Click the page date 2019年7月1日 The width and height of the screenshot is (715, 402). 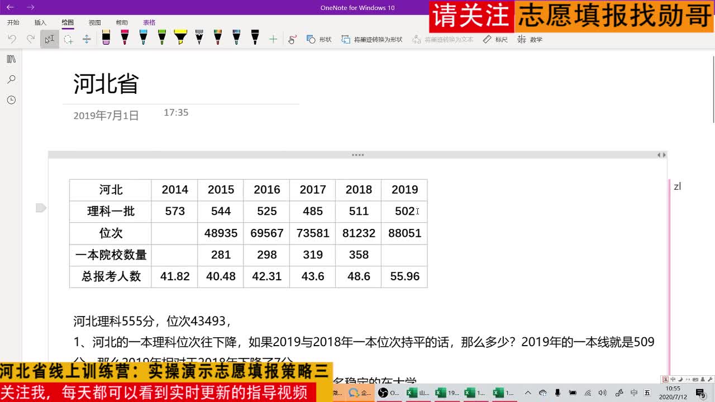[x=106, y=116]
